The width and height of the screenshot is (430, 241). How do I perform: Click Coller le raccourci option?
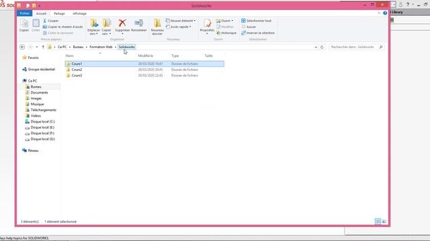click(x=58, y=33)
